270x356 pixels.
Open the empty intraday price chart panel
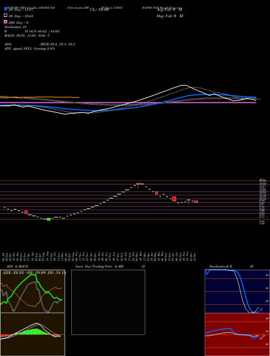(108, 302)
